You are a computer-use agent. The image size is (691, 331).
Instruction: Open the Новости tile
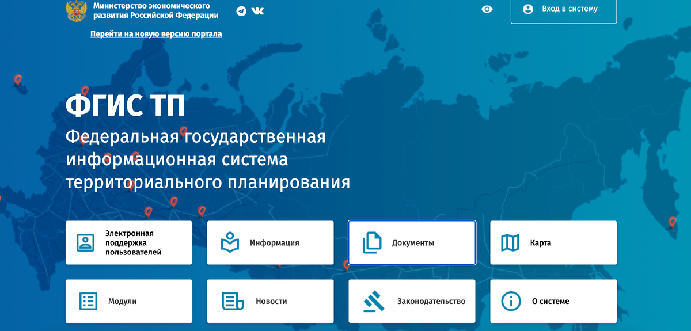tap(270, 301)
